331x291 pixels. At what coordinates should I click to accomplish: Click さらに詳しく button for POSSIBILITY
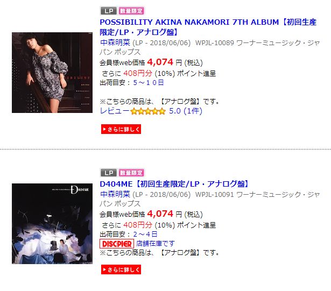coord(121,129)
